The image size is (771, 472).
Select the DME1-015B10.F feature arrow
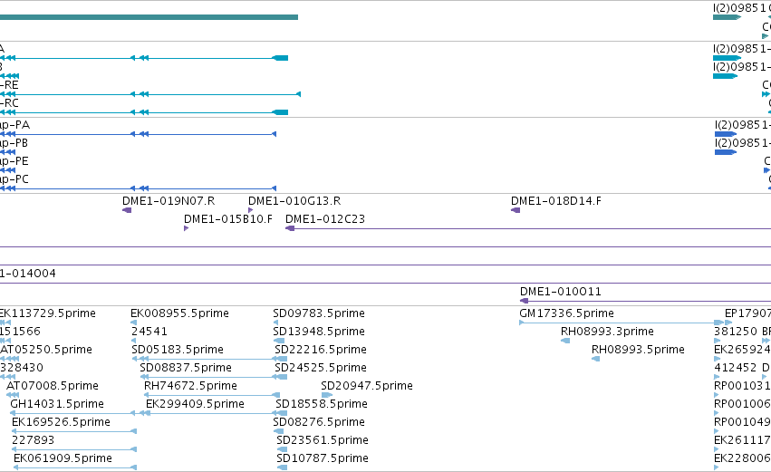coord(186,228)
